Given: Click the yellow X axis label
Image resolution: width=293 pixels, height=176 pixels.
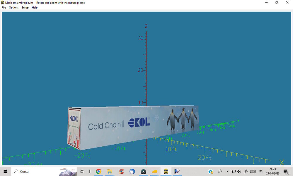Looking at the screenshot, I should pos(282,162).
